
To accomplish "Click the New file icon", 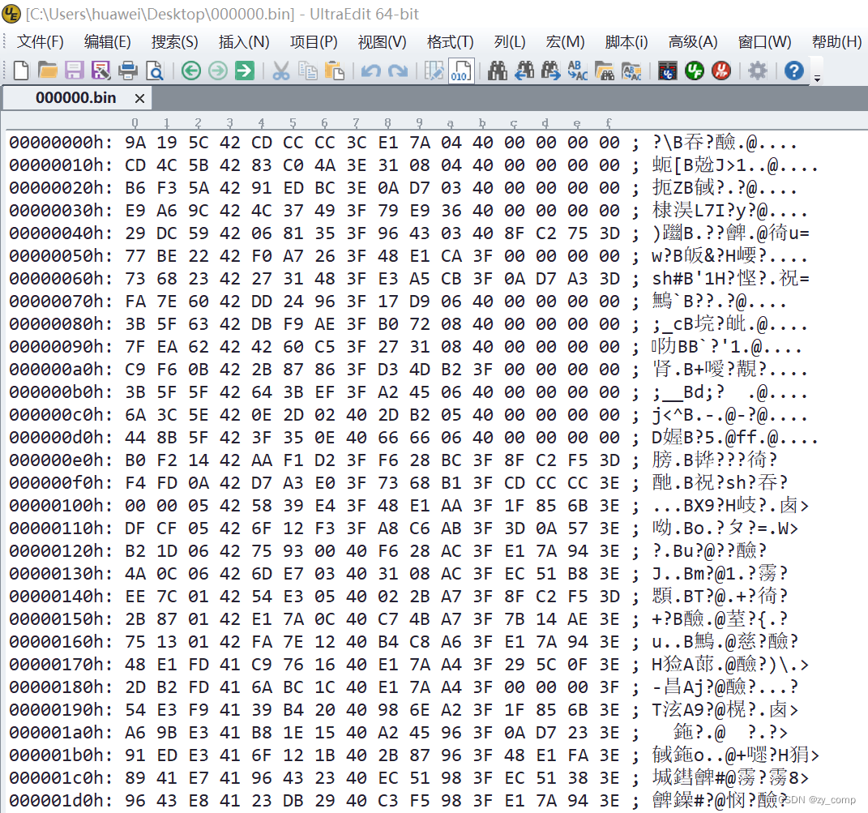I will point(21,71).
